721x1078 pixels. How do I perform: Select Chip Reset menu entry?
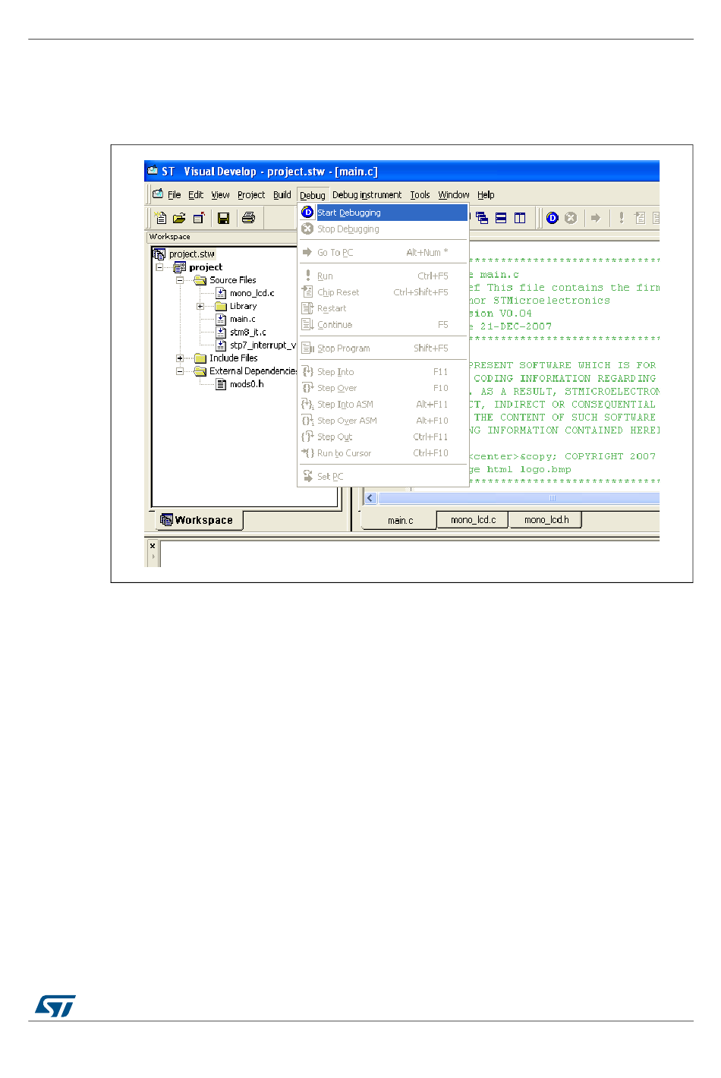point(383,292)
